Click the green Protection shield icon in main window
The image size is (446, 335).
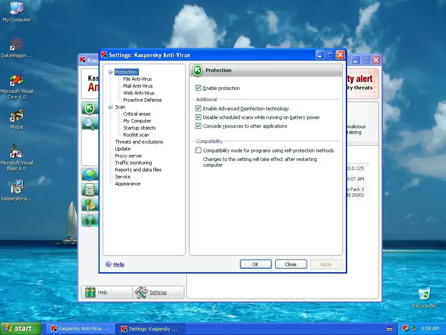pyautogui.click(x=90, y=108)
